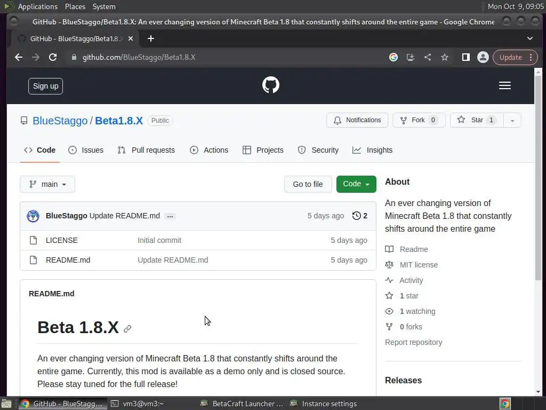This screenshot has width=546, height=410.
Task: Click the Google search icon in address bar
Action: point(393,57)
